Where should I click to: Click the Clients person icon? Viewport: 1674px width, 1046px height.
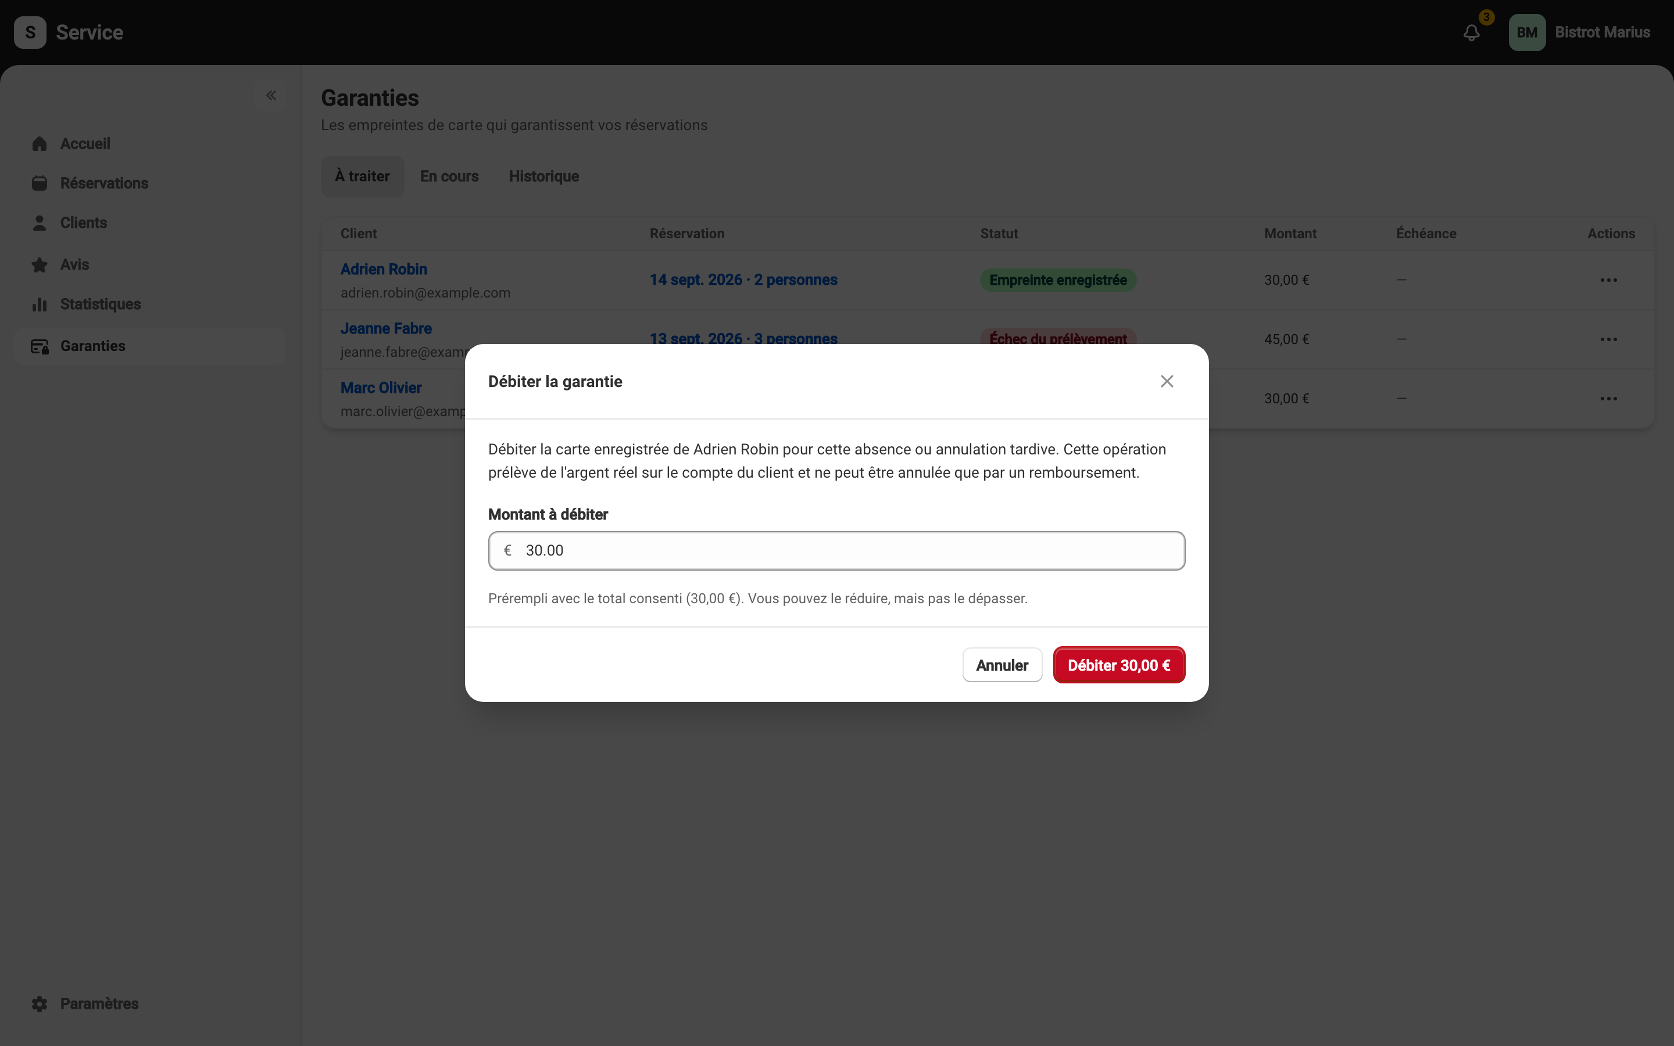pos(40,223)
